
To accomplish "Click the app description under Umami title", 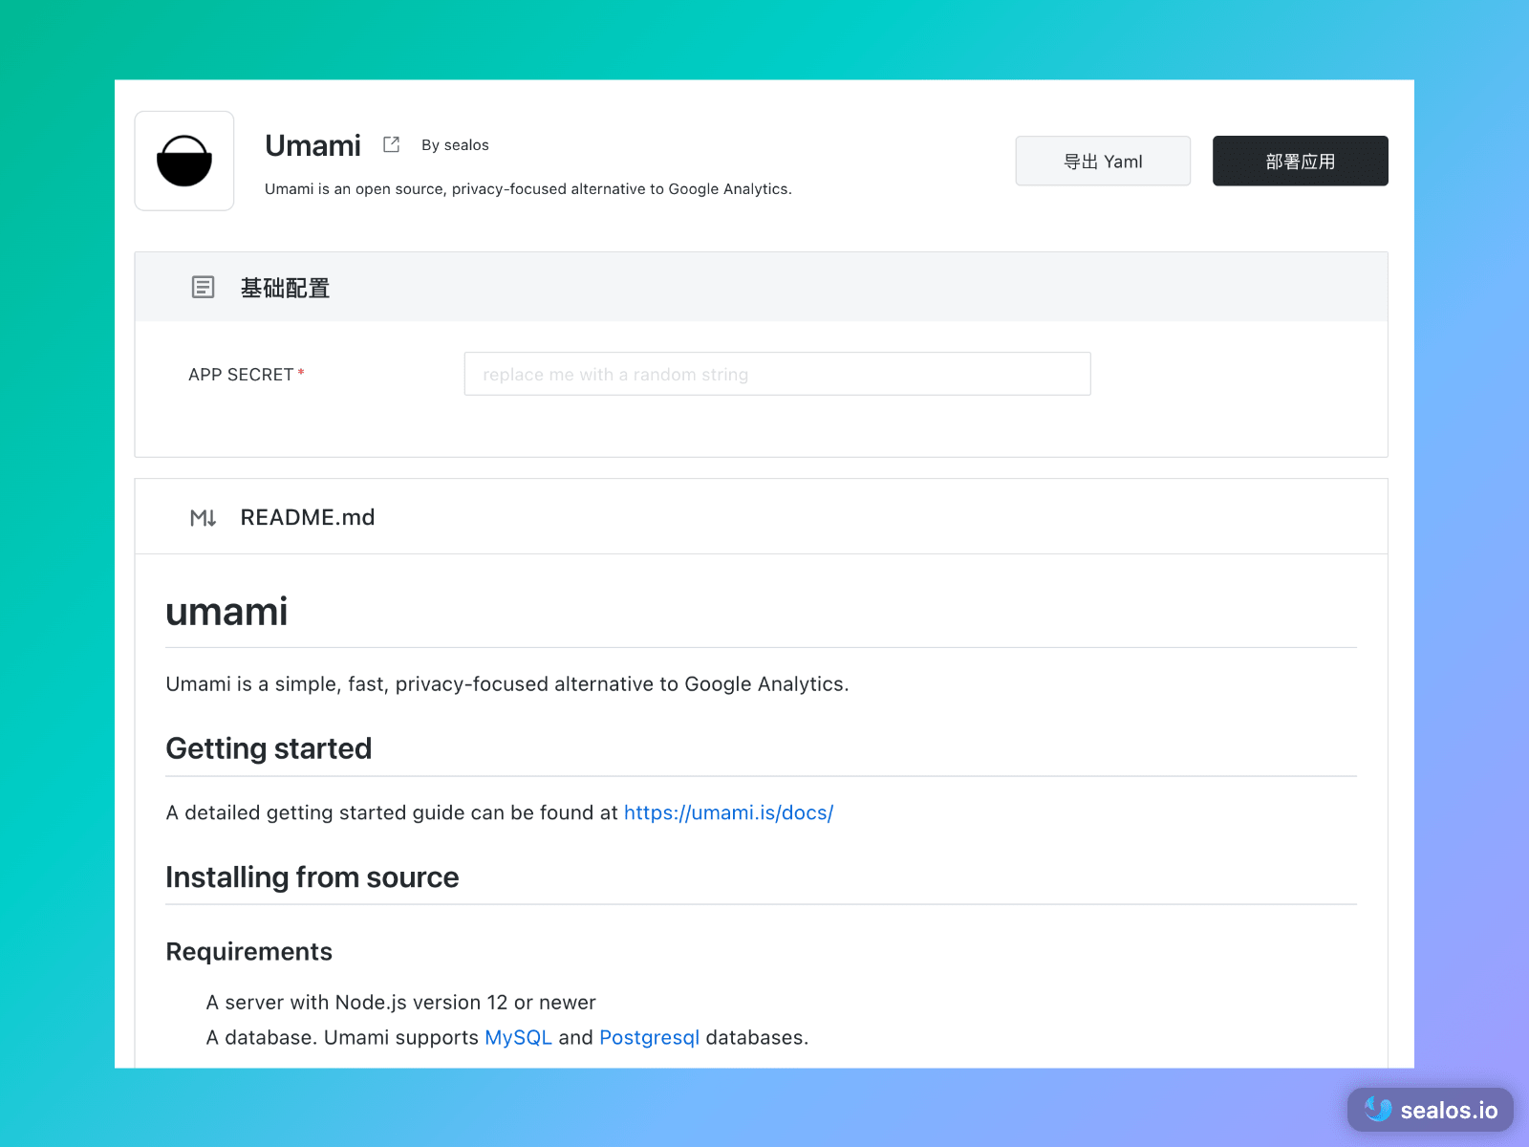I will (528, 189).
